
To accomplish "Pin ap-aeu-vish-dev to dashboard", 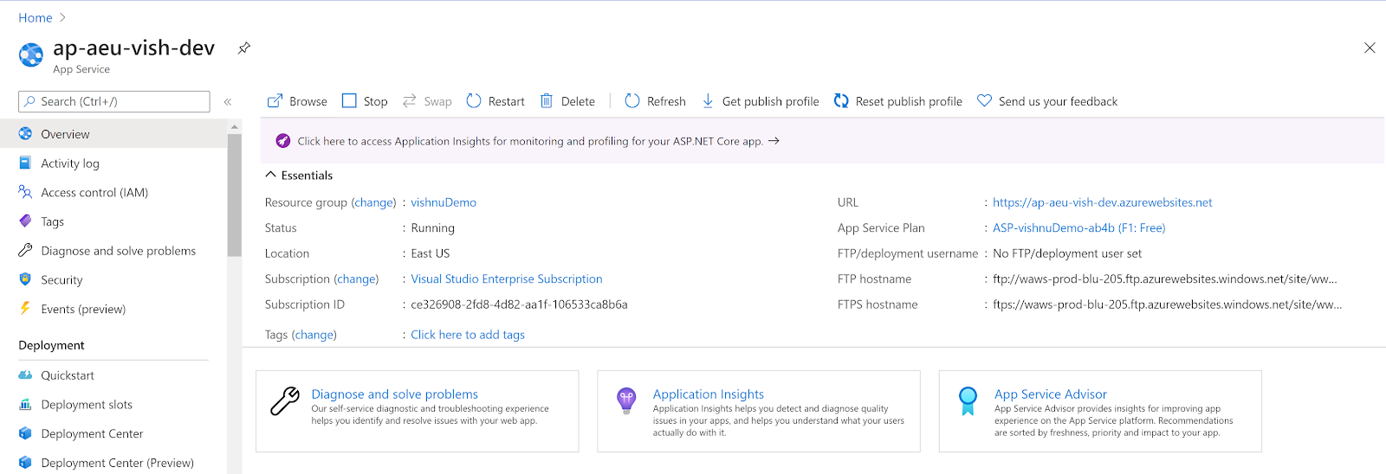I will coord(244,48).
